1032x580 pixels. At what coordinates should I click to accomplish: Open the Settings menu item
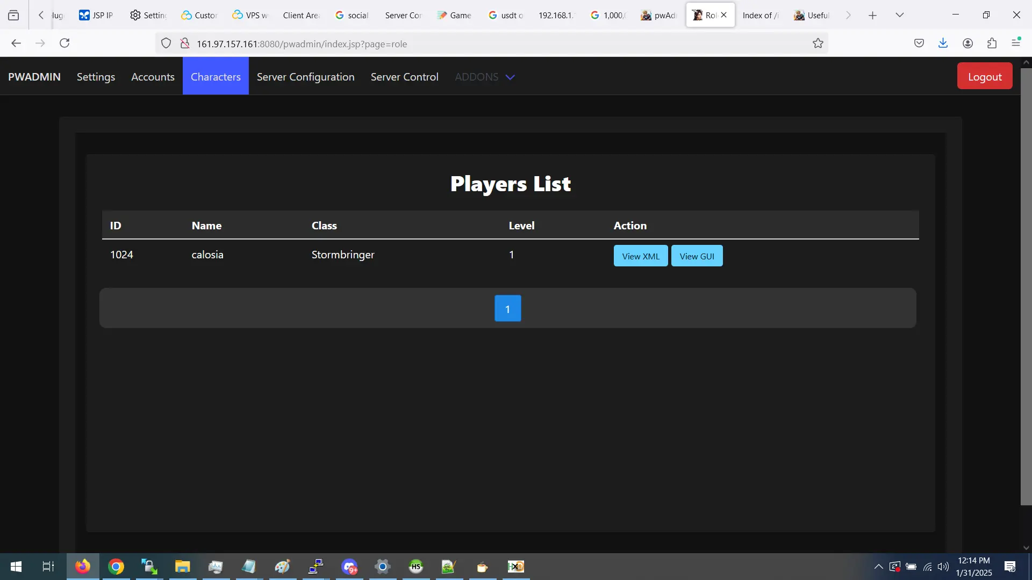tap(96, 77)
